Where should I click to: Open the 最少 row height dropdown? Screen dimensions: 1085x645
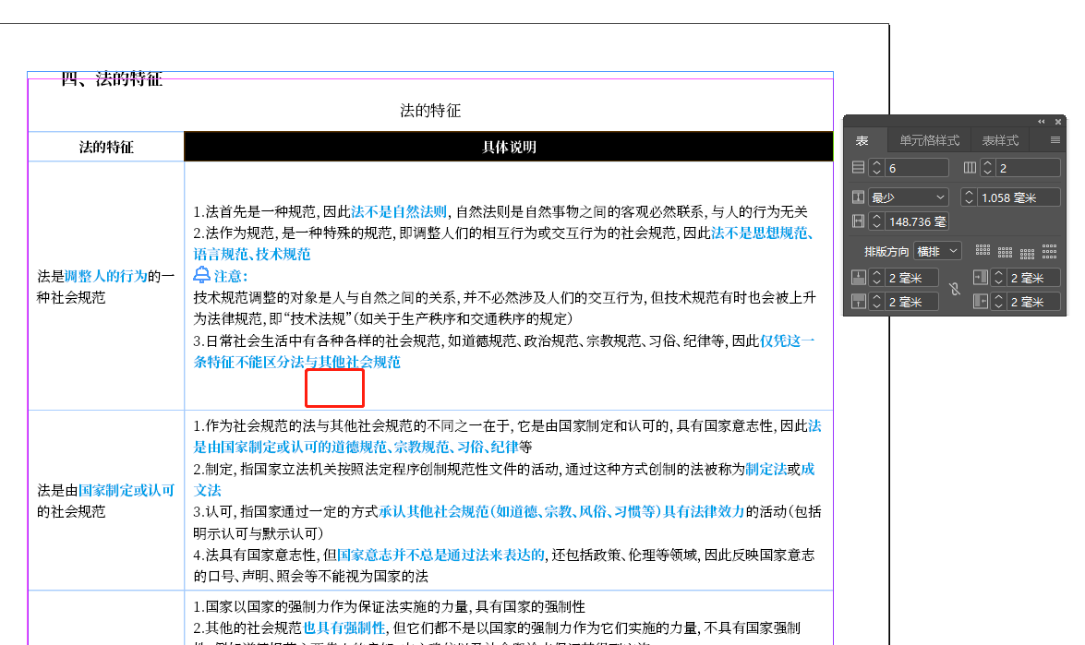click(x=908, y=197)
